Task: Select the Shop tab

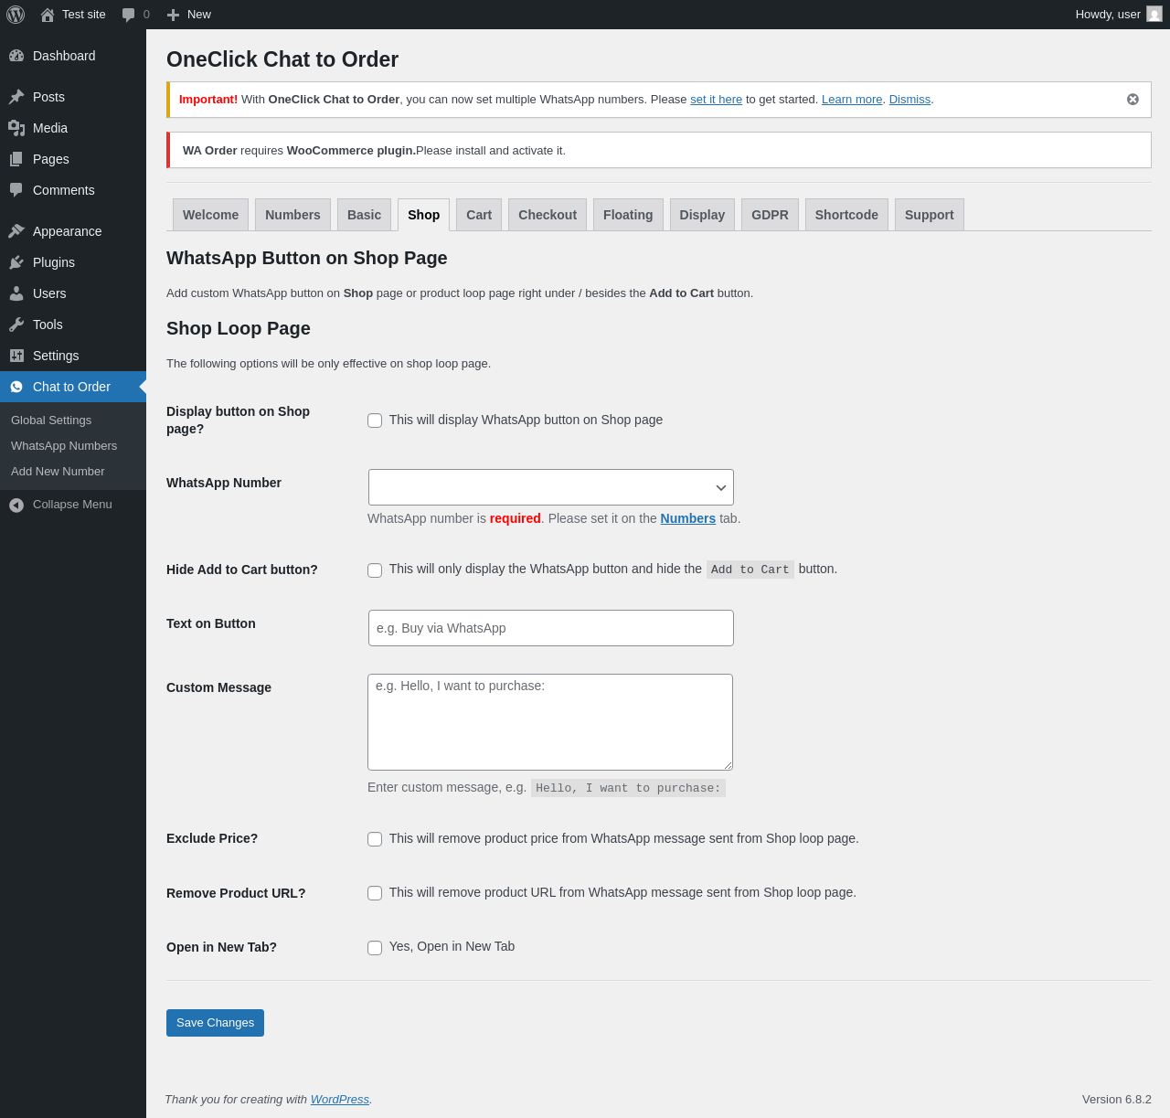Action: [x=423, y=215]
